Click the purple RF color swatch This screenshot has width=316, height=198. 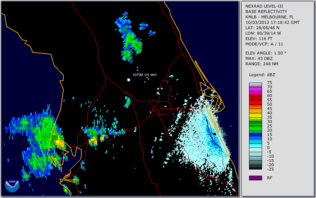click(x=255, y=178)
